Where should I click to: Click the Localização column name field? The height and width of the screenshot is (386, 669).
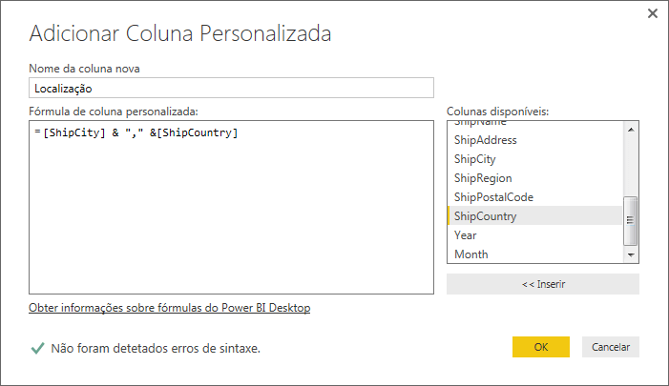(231, 88)
